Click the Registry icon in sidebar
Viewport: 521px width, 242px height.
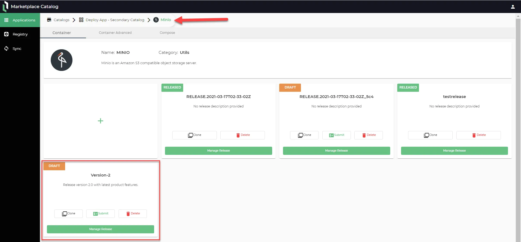click(7, 34)
